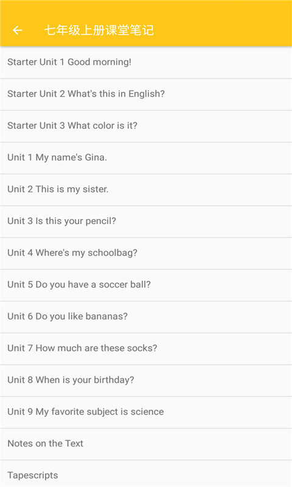This screenshot has width=292, height=487.
Task: Select Unit 6 Do you like bananas?
Action: pyautogui.click(x=146, y=317)
